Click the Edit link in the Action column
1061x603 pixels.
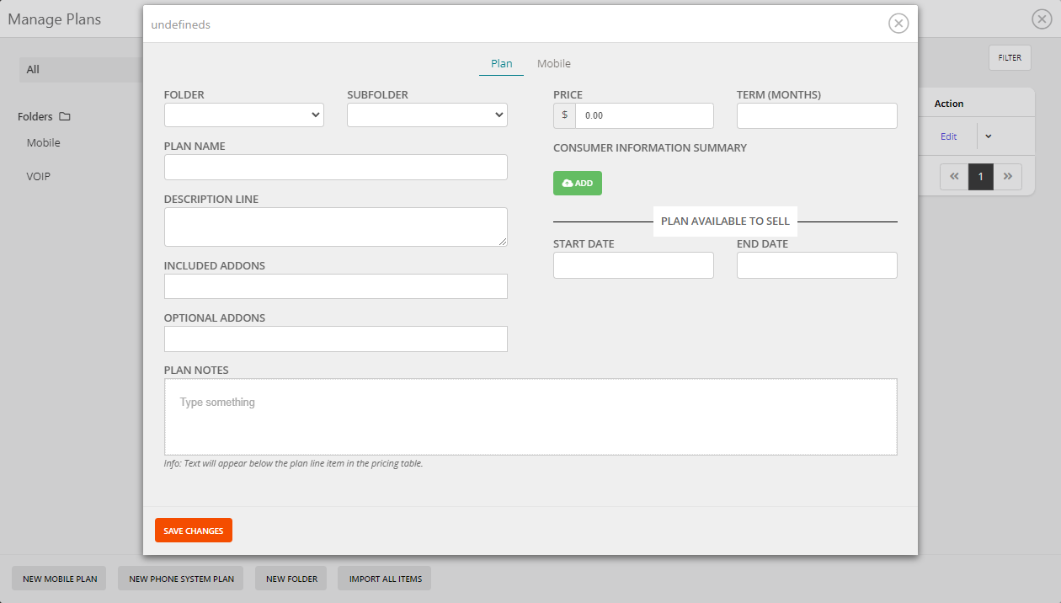pyautogui.click(x=948, y=136)
